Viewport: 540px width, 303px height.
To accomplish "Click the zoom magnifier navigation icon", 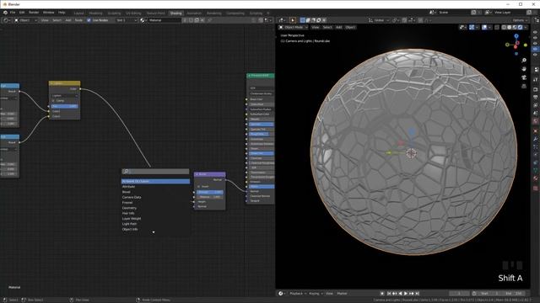I will [524, 60].
